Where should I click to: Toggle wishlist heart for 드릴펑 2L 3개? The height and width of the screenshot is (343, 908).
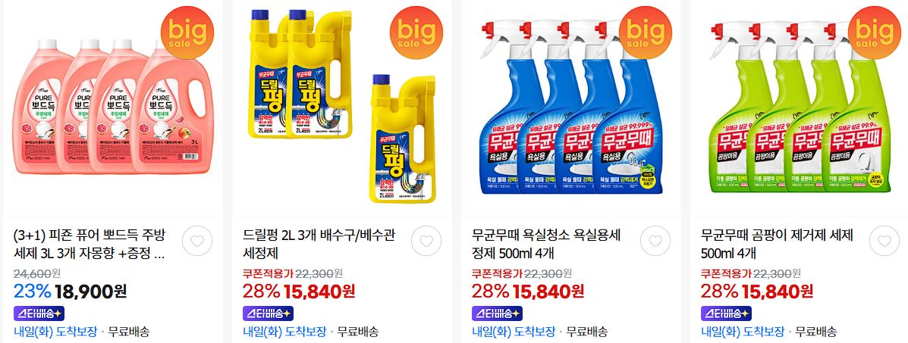click(x=426, y=242)
